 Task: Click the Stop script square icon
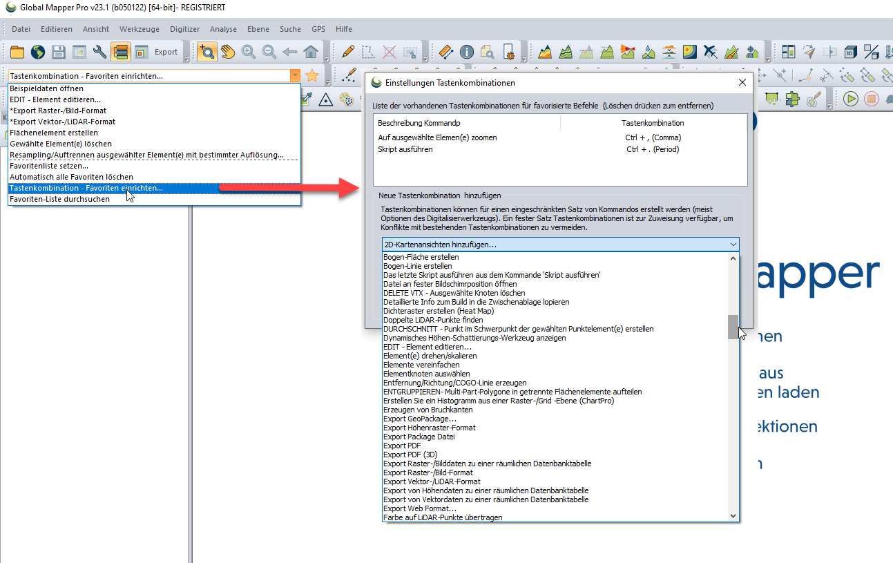871,98
